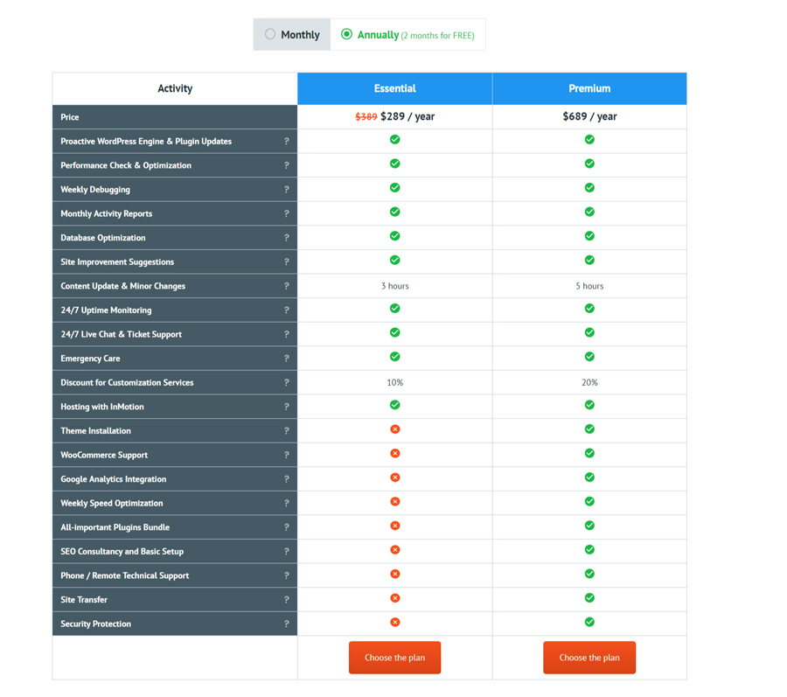787x697 pixels.
Task: Click question mark beside Emergency Care
Action: click(286, 359)
